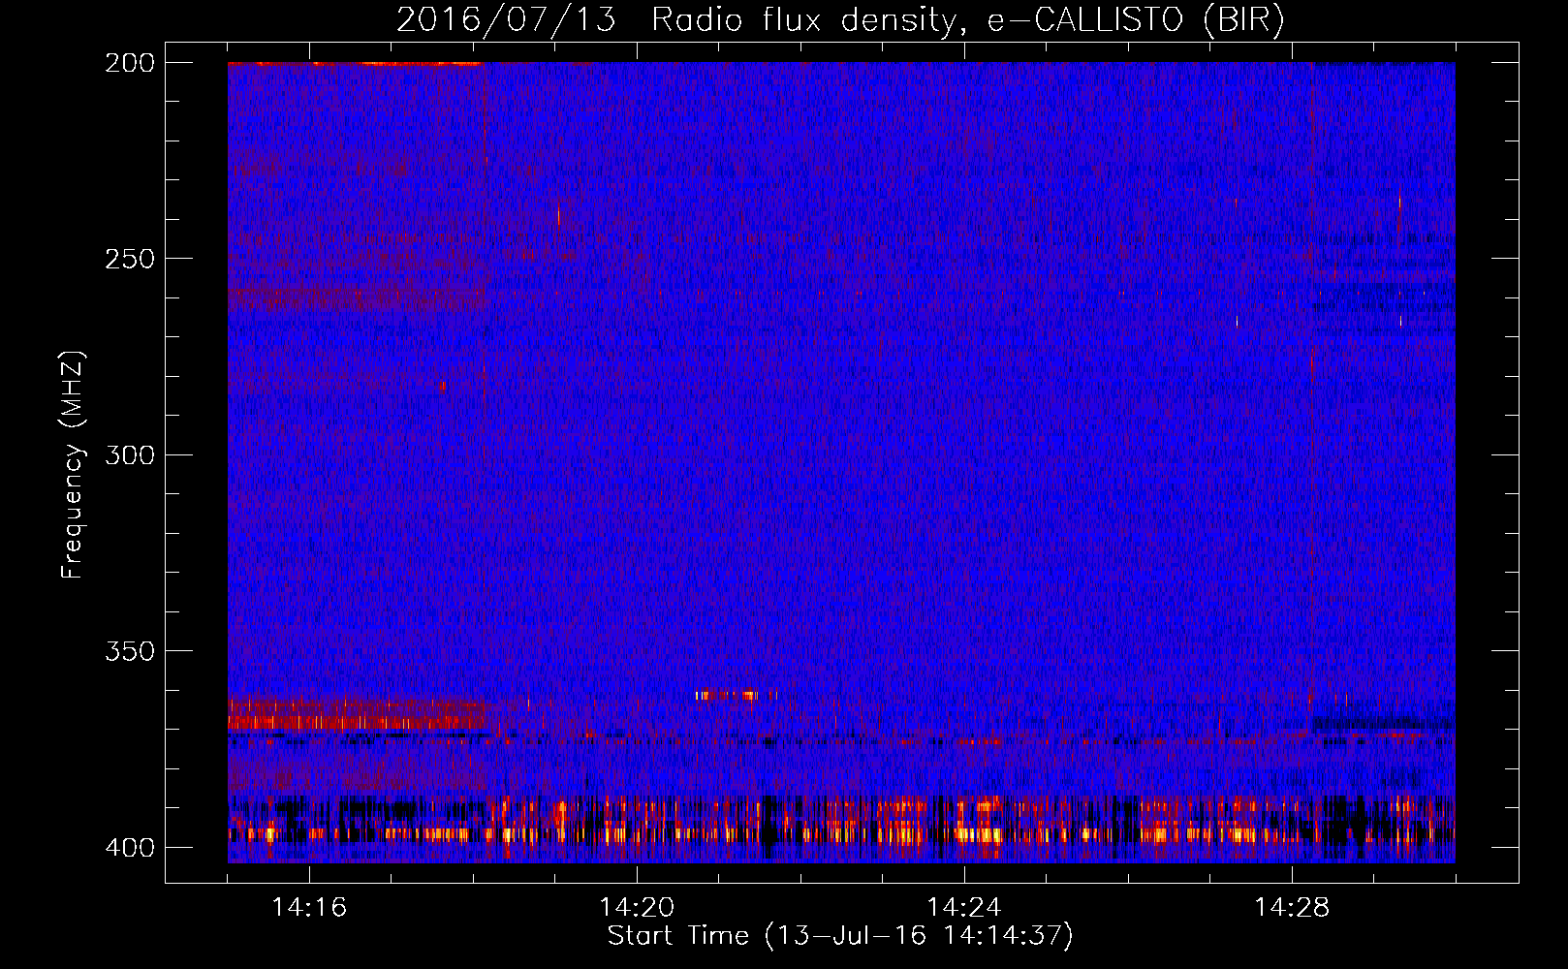Click the 14:24 time tick label
Viewport: 1568px width, 969px height.
click(x=964, y=907)
